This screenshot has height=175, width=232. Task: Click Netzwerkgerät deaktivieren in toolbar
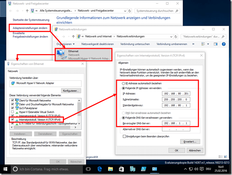[x=98, y=44]
